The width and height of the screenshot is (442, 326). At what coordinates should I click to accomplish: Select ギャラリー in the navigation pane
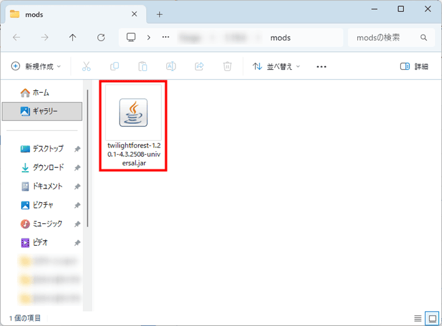(x=42, y=111)
